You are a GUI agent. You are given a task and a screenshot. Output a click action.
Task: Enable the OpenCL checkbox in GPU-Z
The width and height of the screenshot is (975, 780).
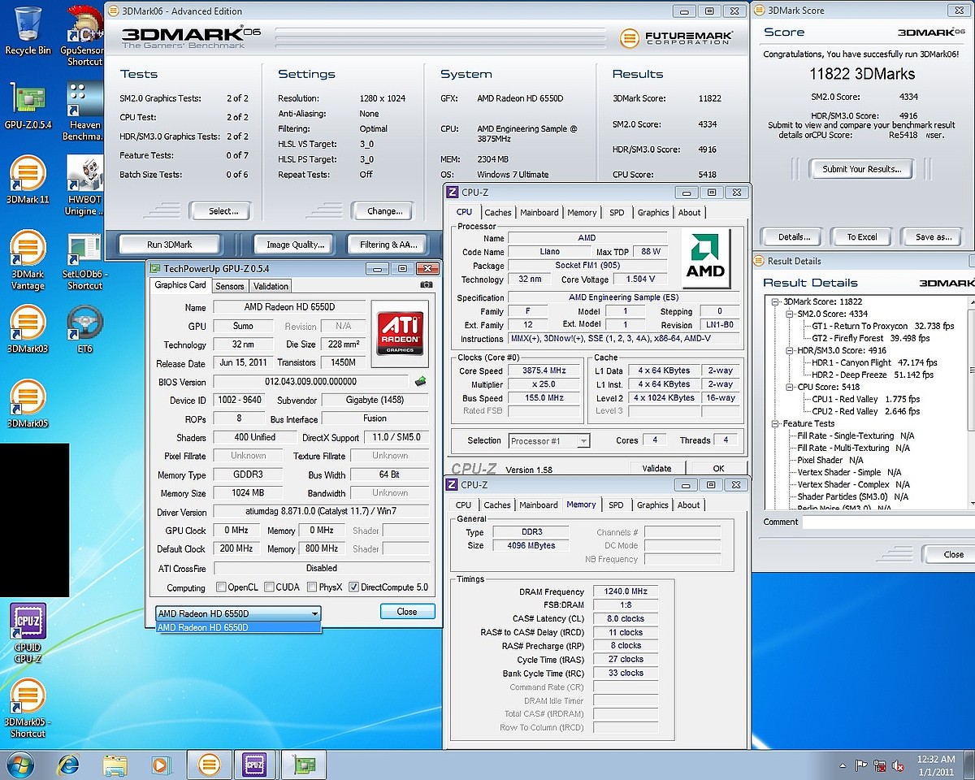tap(221, 587)
